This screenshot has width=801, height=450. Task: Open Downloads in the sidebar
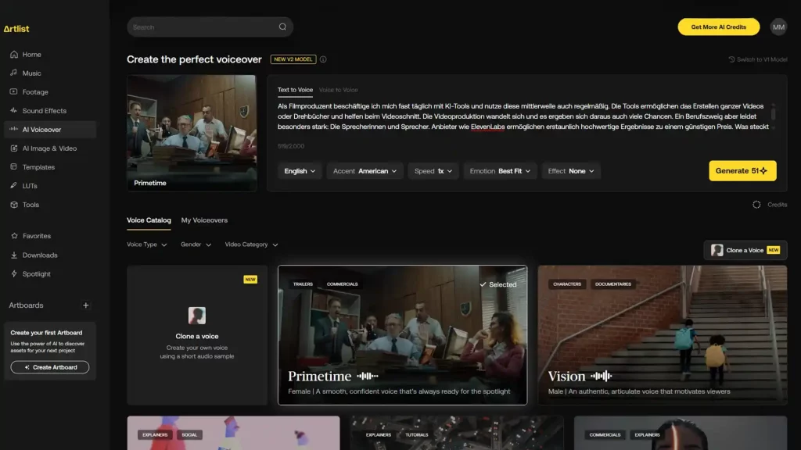(39, 255)
